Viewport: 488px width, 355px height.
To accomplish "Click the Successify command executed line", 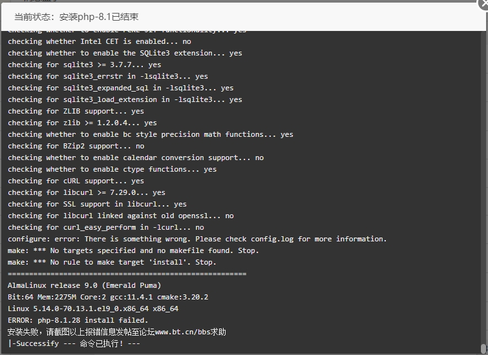I will coord(74,343).
